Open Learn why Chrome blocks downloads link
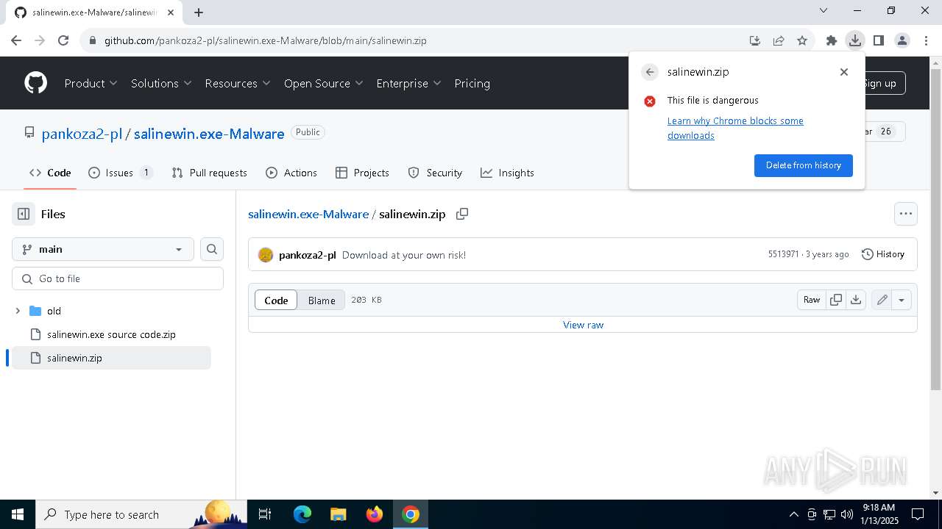 [735, 128]
